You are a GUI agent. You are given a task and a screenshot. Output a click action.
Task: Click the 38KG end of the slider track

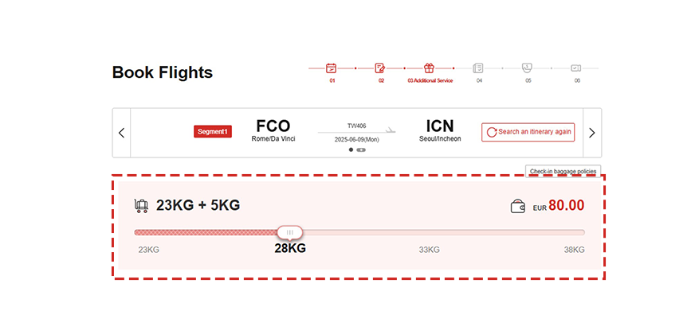coord(581,232)
